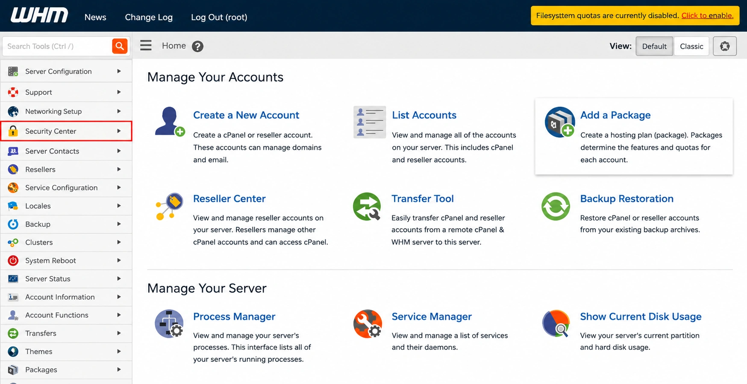Open the Create a New Account link
This screenshot has height=384, width=747.
tap(246, 115)
